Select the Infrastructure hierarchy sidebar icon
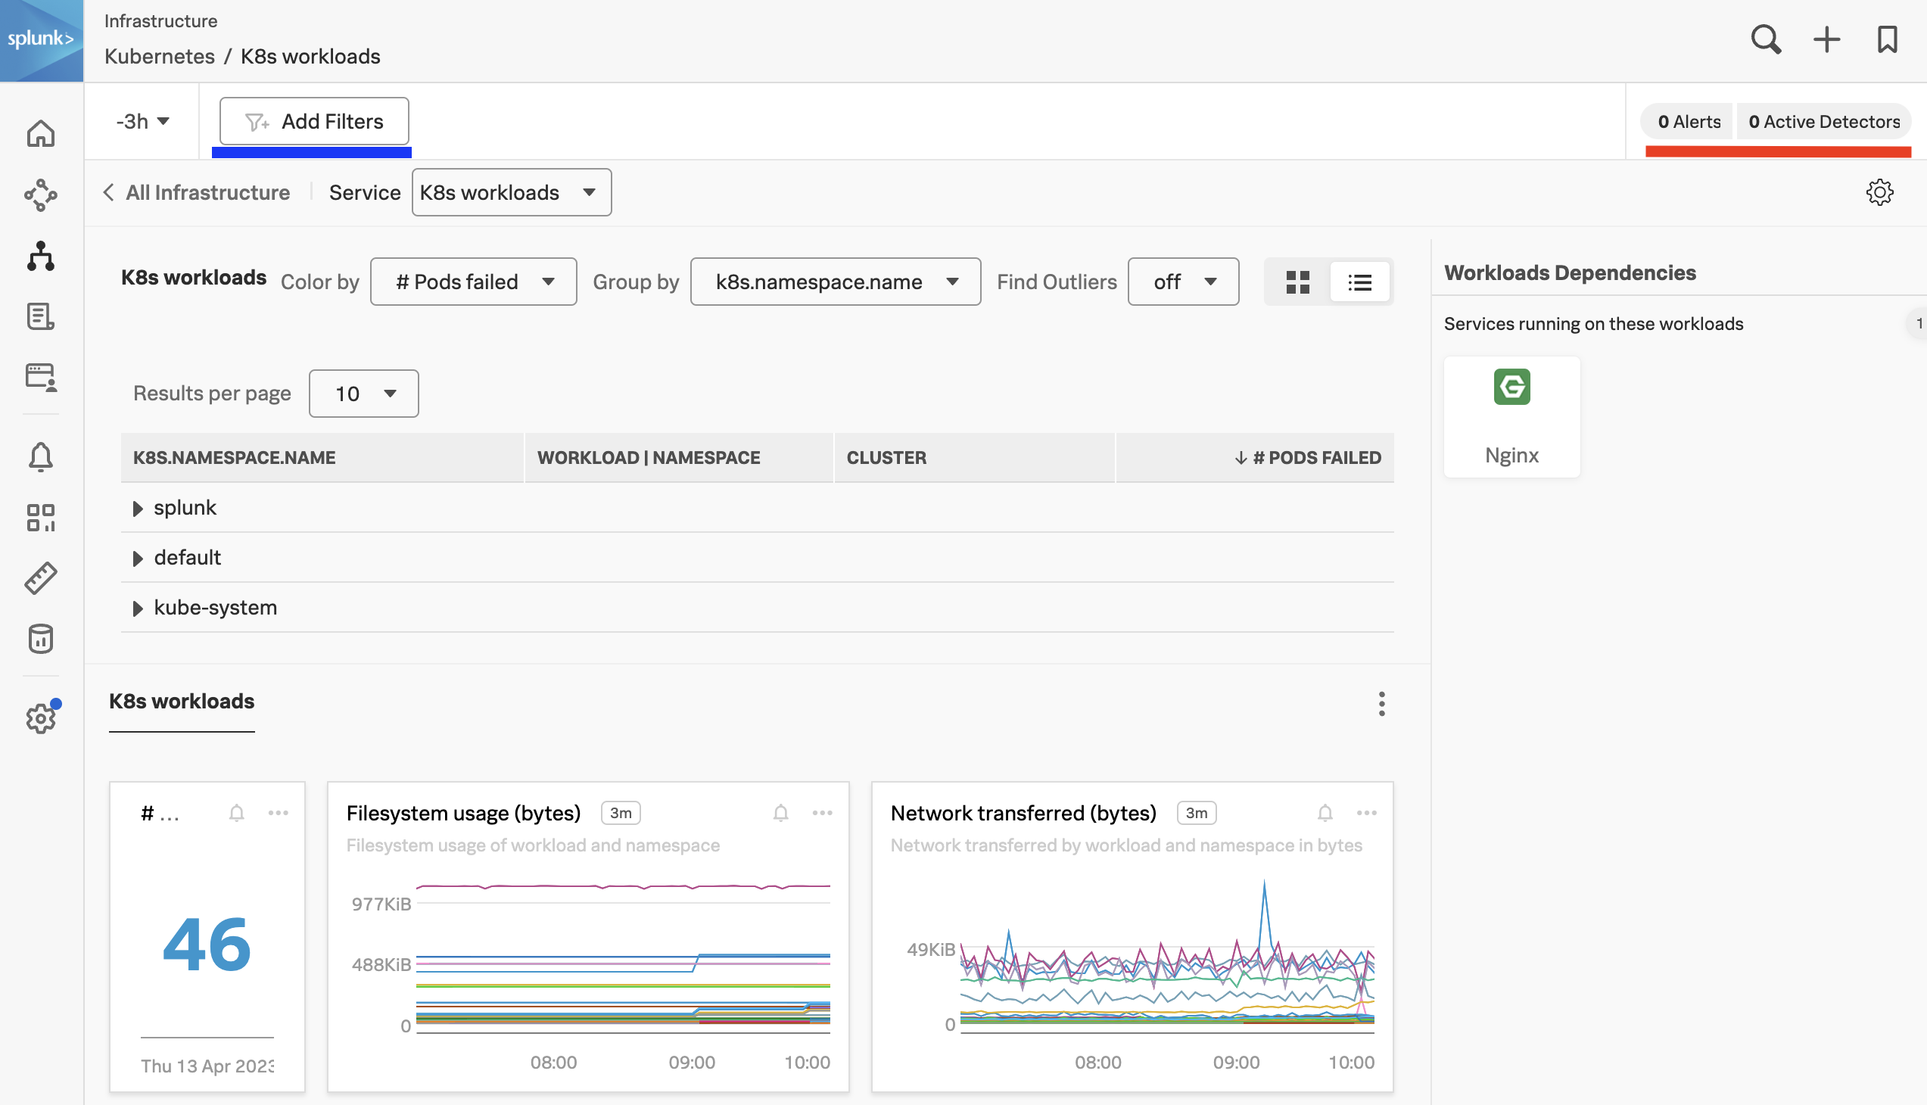Viewport: 1927px width, 1105px height. click(x=41, y=256)
